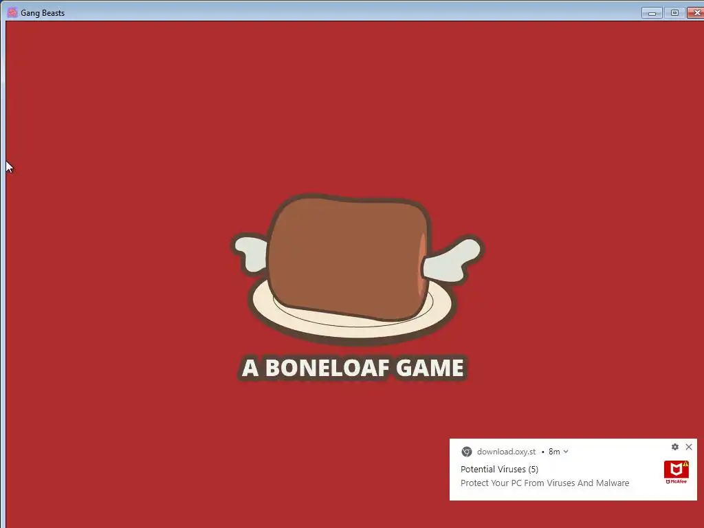
Task: Minimize the Gang Beasts window
Action: 652,13
